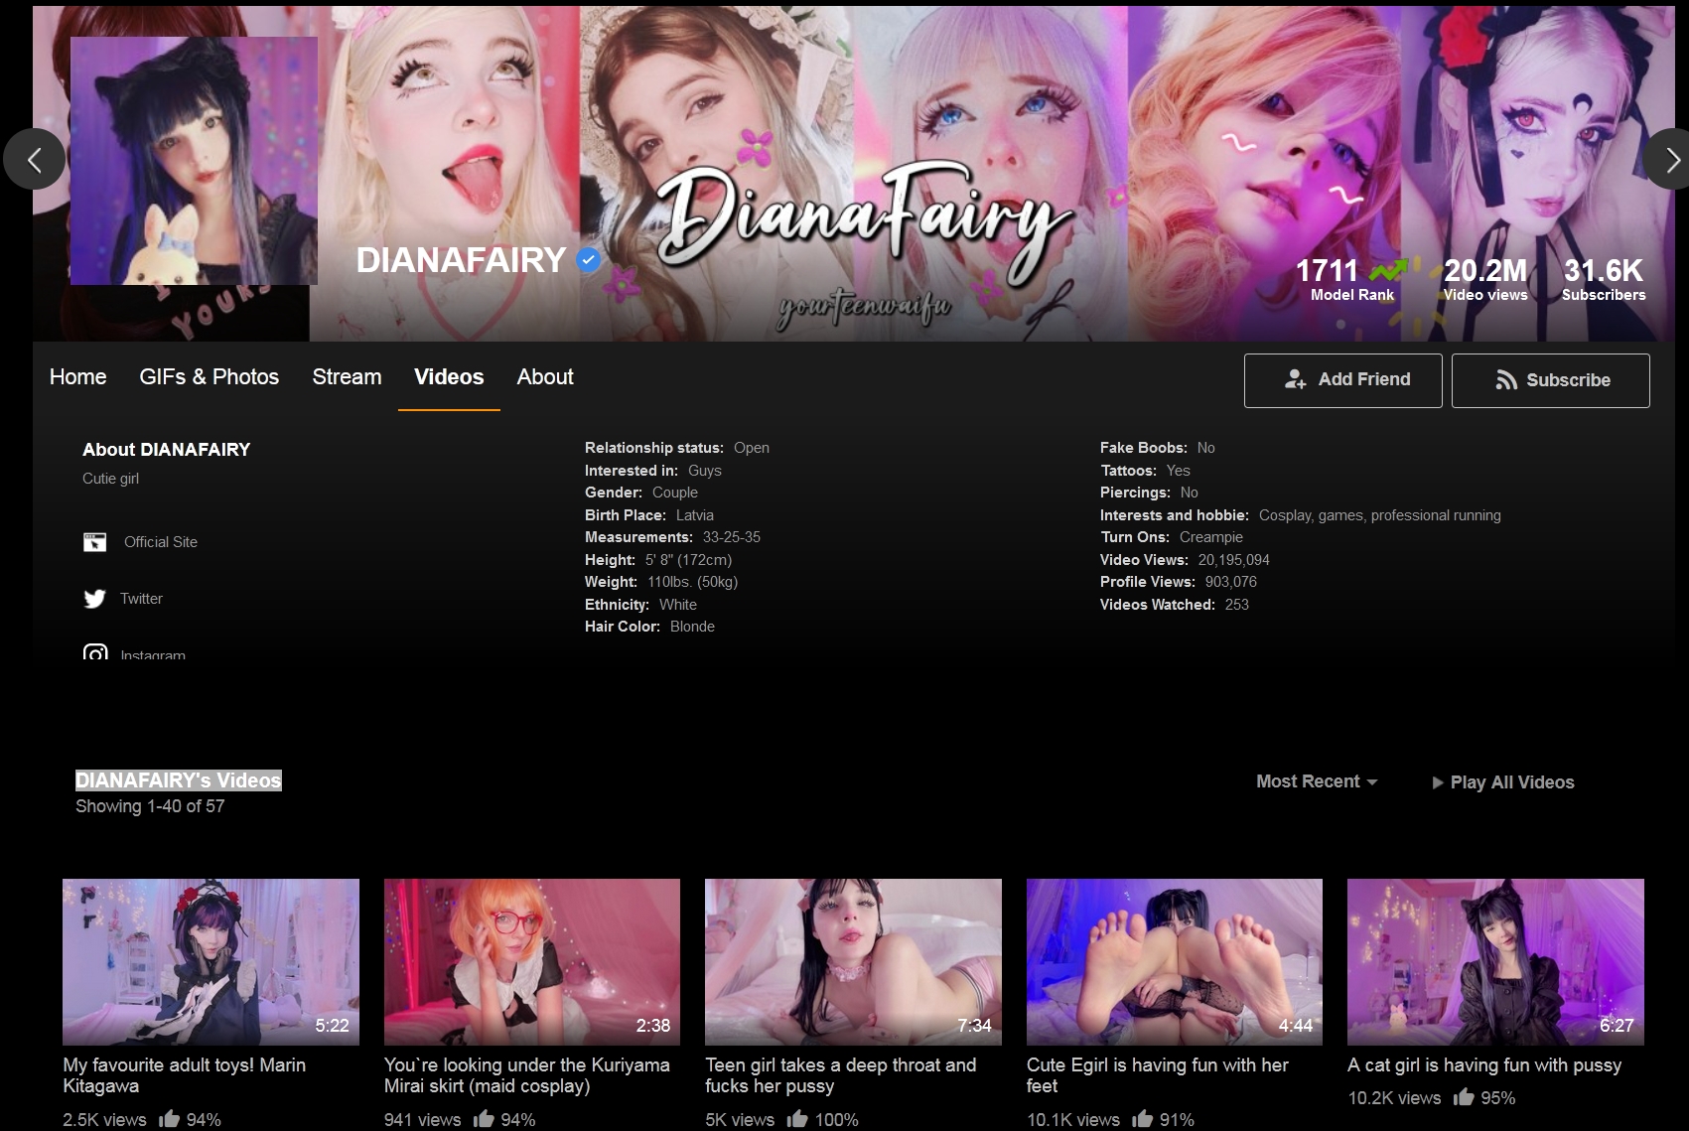
Task: Click thumbs-up icon under the 5:22 video
Action: (170, 1119)
